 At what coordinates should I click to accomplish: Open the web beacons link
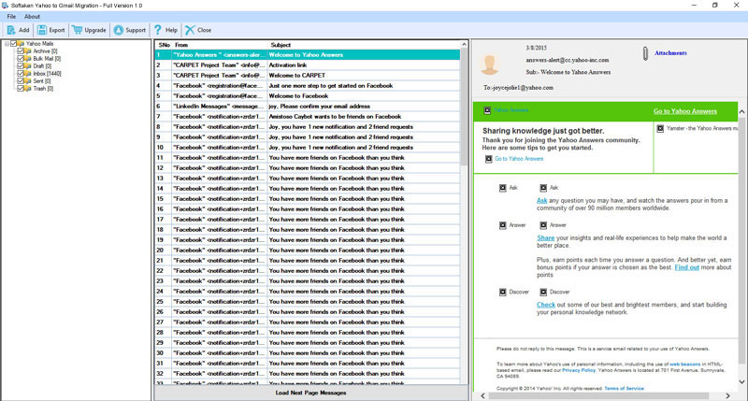coord(685,365)
